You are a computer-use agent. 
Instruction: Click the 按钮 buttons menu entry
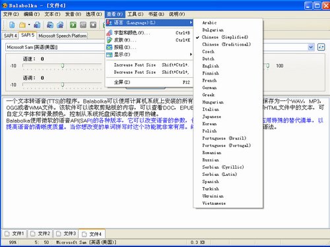tap(149, 47)
